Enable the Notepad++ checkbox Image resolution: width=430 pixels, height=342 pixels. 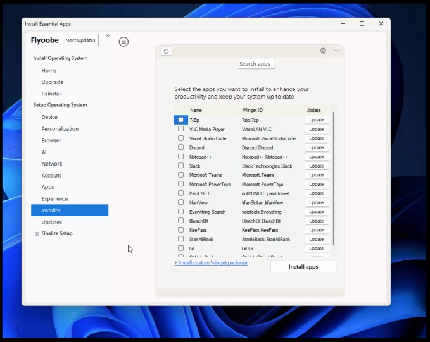(x=180, y=157)
